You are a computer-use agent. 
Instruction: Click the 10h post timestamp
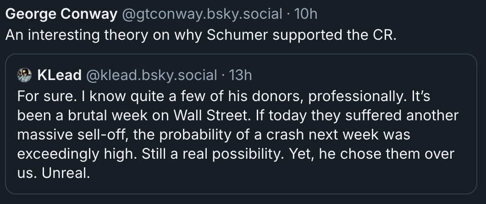[x=305, y=14]
